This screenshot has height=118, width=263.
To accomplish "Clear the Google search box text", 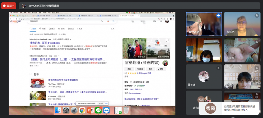I will pyautogui.click(x=102, y=21).
